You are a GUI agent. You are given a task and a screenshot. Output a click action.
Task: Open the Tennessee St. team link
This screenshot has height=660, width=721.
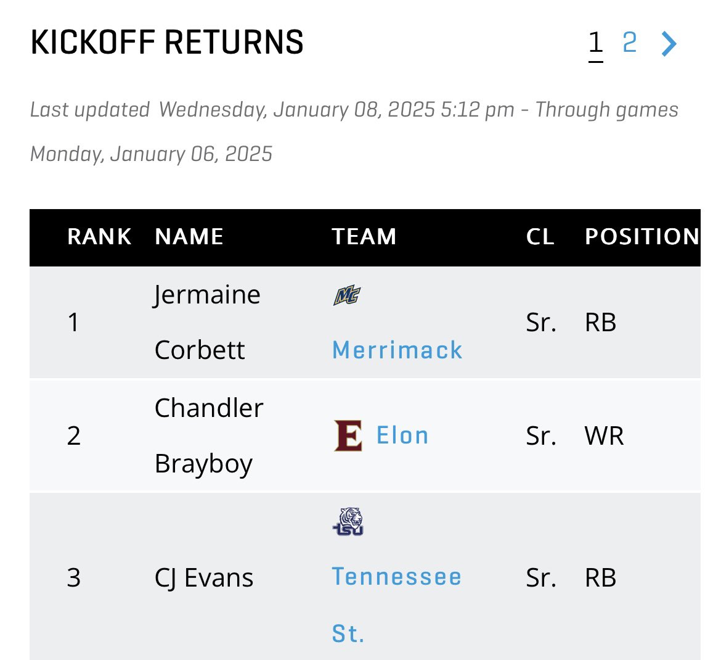click(396, 604)
